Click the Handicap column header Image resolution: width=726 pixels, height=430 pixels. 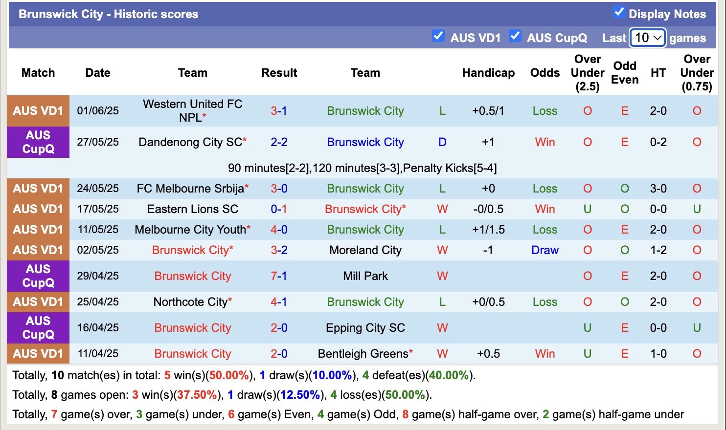pos(488,72)
